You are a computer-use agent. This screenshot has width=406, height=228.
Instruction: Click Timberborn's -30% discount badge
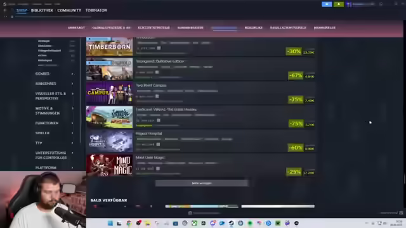point(294,51)
